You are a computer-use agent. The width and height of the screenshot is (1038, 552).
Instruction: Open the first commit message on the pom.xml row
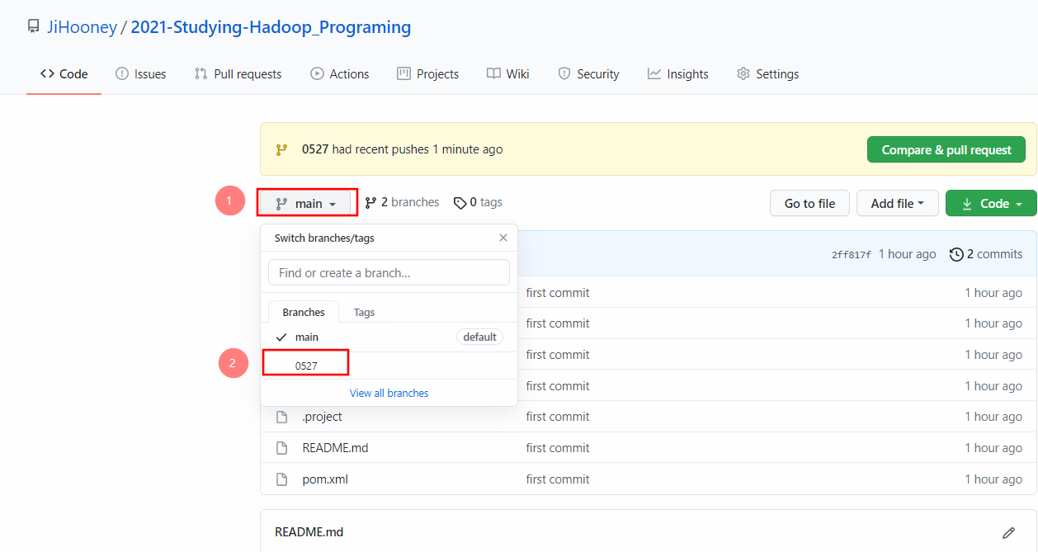[x=558, y=479]
